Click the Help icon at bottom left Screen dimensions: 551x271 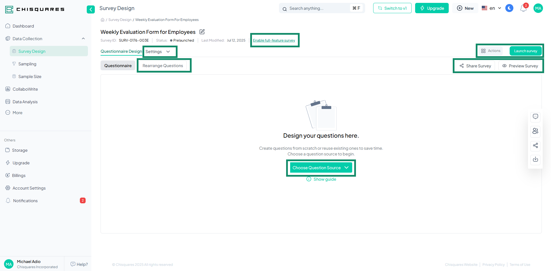[x=73, y=264]
